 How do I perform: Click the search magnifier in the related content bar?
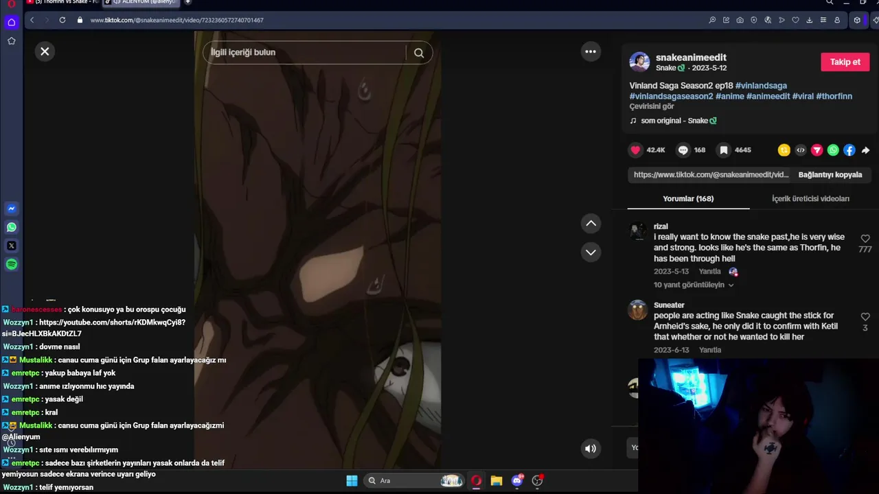(x=419, y=53)
